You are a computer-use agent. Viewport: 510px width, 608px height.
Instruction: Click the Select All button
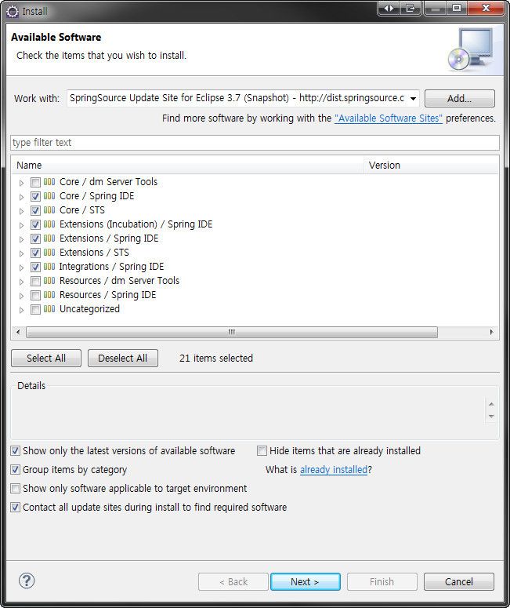coord(46,358)
